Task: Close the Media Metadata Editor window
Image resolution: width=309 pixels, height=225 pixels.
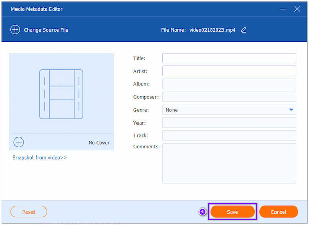Action: pos(297,9)
